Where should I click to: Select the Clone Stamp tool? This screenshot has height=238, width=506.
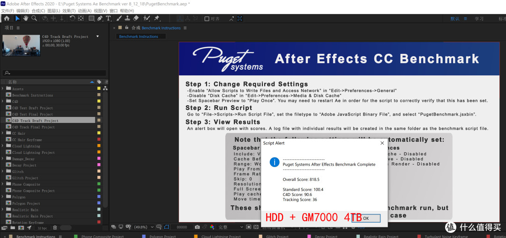point(127,18)
